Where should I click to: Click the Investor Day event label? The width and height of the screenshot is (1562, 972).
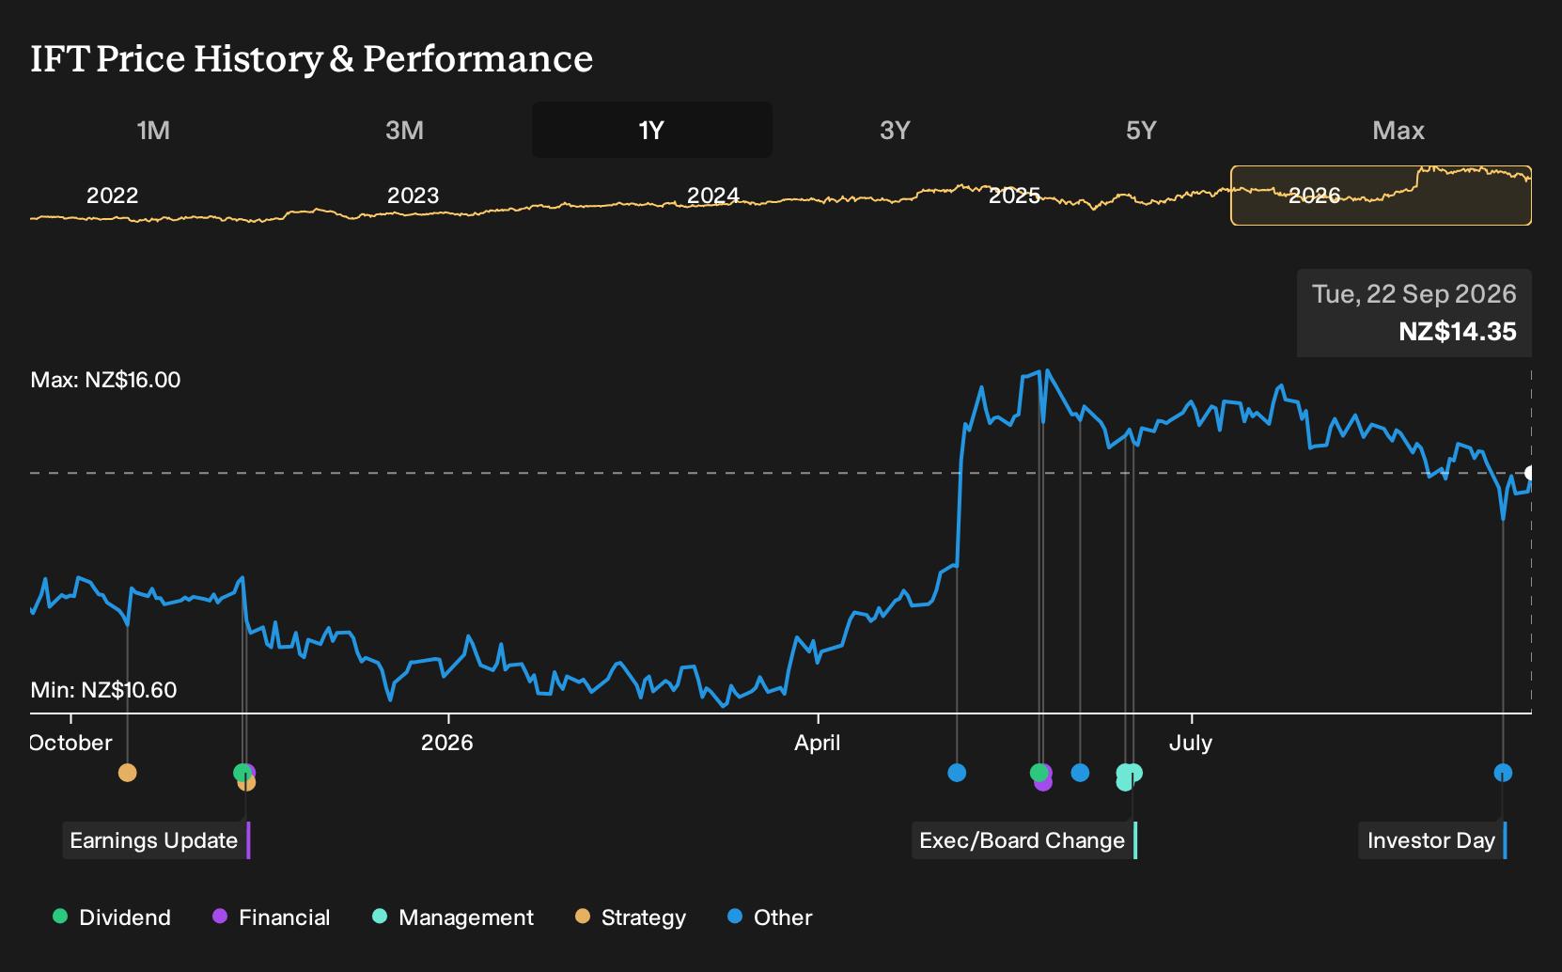pyautogui.click(x=1432, y=840)
